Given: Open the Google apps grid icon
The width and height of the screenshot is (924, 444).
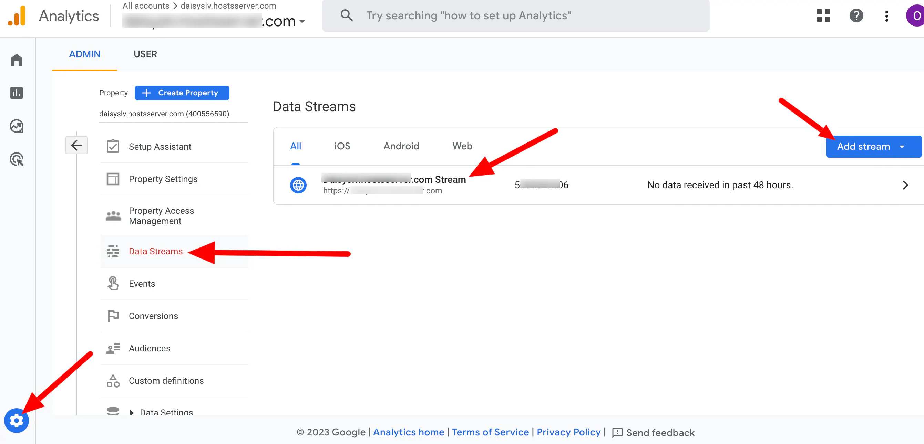Looking at the screenshot, I should tap(823, 16).
